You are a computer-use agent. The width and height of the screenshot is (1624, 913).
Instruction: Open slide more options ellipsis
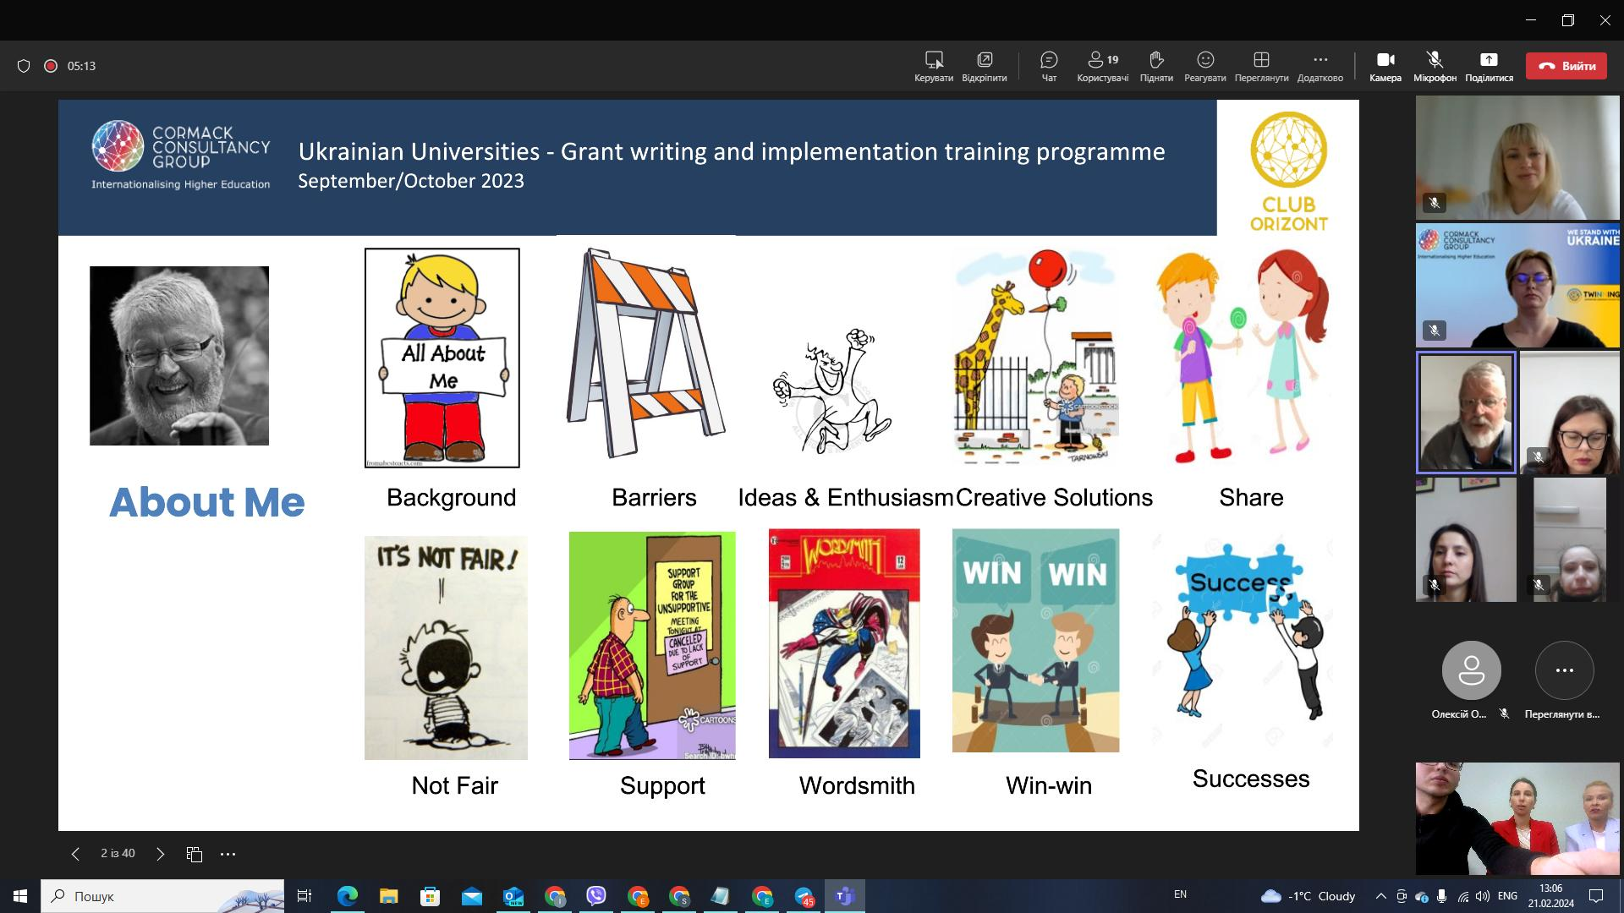(228, 854)
